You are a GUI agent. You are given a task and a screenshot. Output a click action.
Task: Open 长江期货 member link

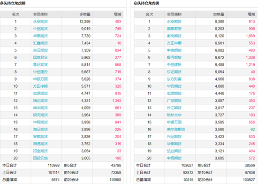tap(174, 108)
